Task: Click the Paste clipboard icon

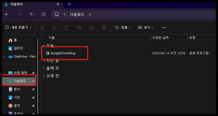Action: 67,27
